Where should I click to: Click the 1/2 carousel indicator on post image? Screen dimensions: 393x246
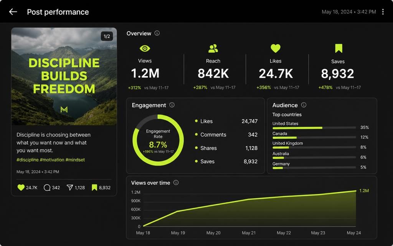pos(107,36)
